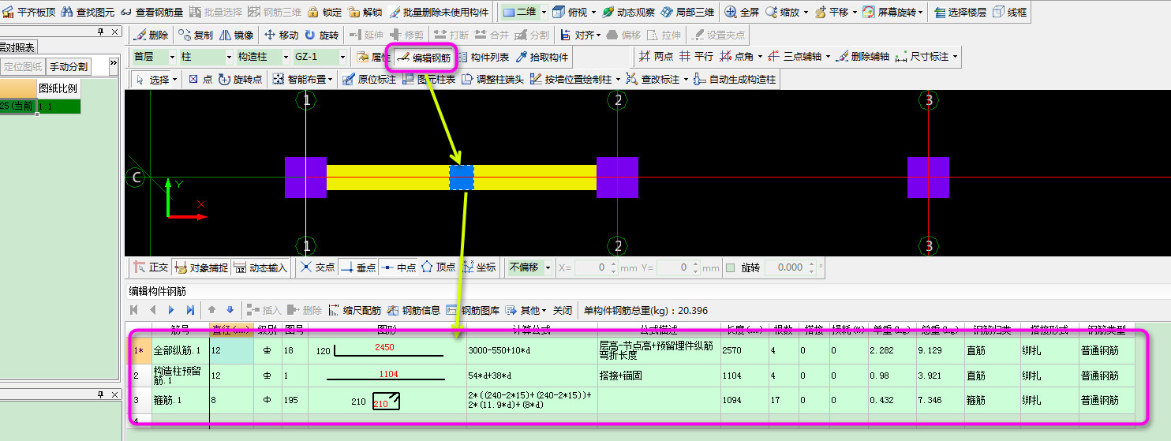Toggle 对象捕捉 object snap
Screen dimensions: 1171x441
point(200,267)
